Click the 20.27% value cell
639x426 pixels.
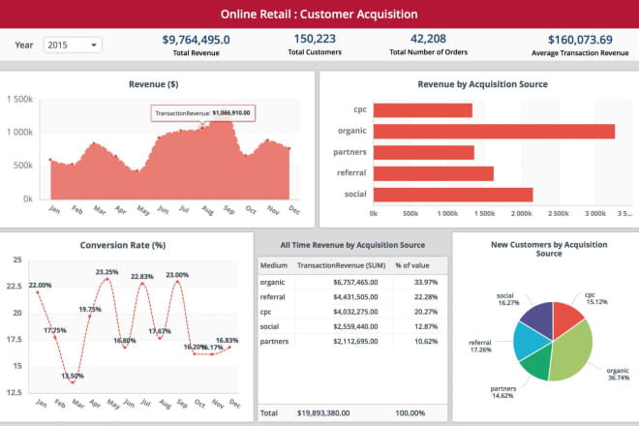tap(425, 312)
